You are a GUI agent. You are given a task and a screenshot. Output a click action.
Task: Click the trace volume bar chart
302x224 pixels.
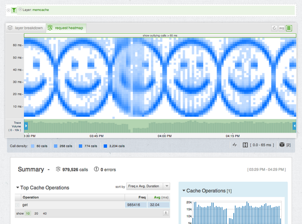(160, 126)
